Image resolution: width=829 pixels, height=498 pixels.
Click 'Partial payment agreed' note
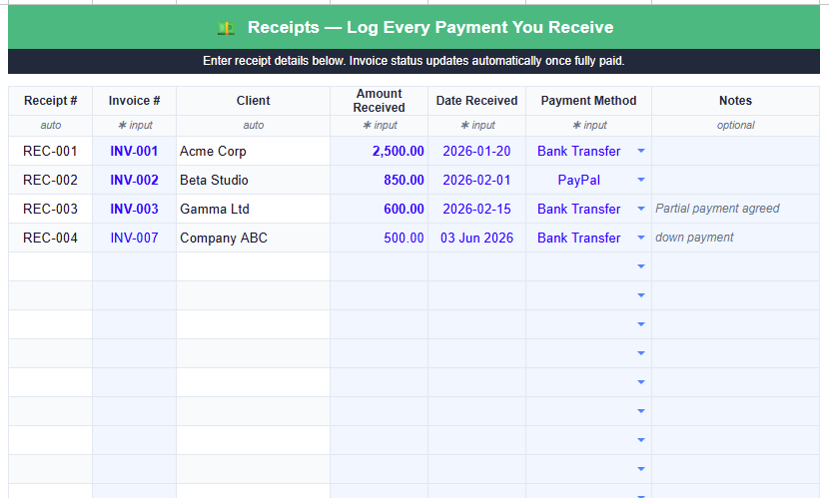[x=717, y=209]
